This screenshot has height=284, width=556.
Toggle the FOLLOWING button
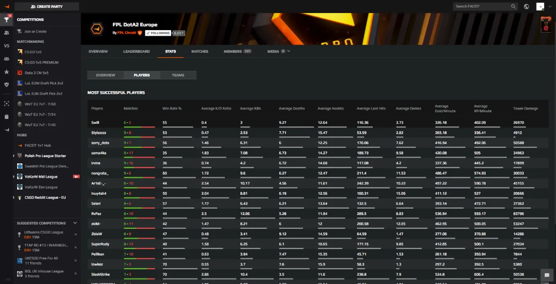(x=158, y=33)
